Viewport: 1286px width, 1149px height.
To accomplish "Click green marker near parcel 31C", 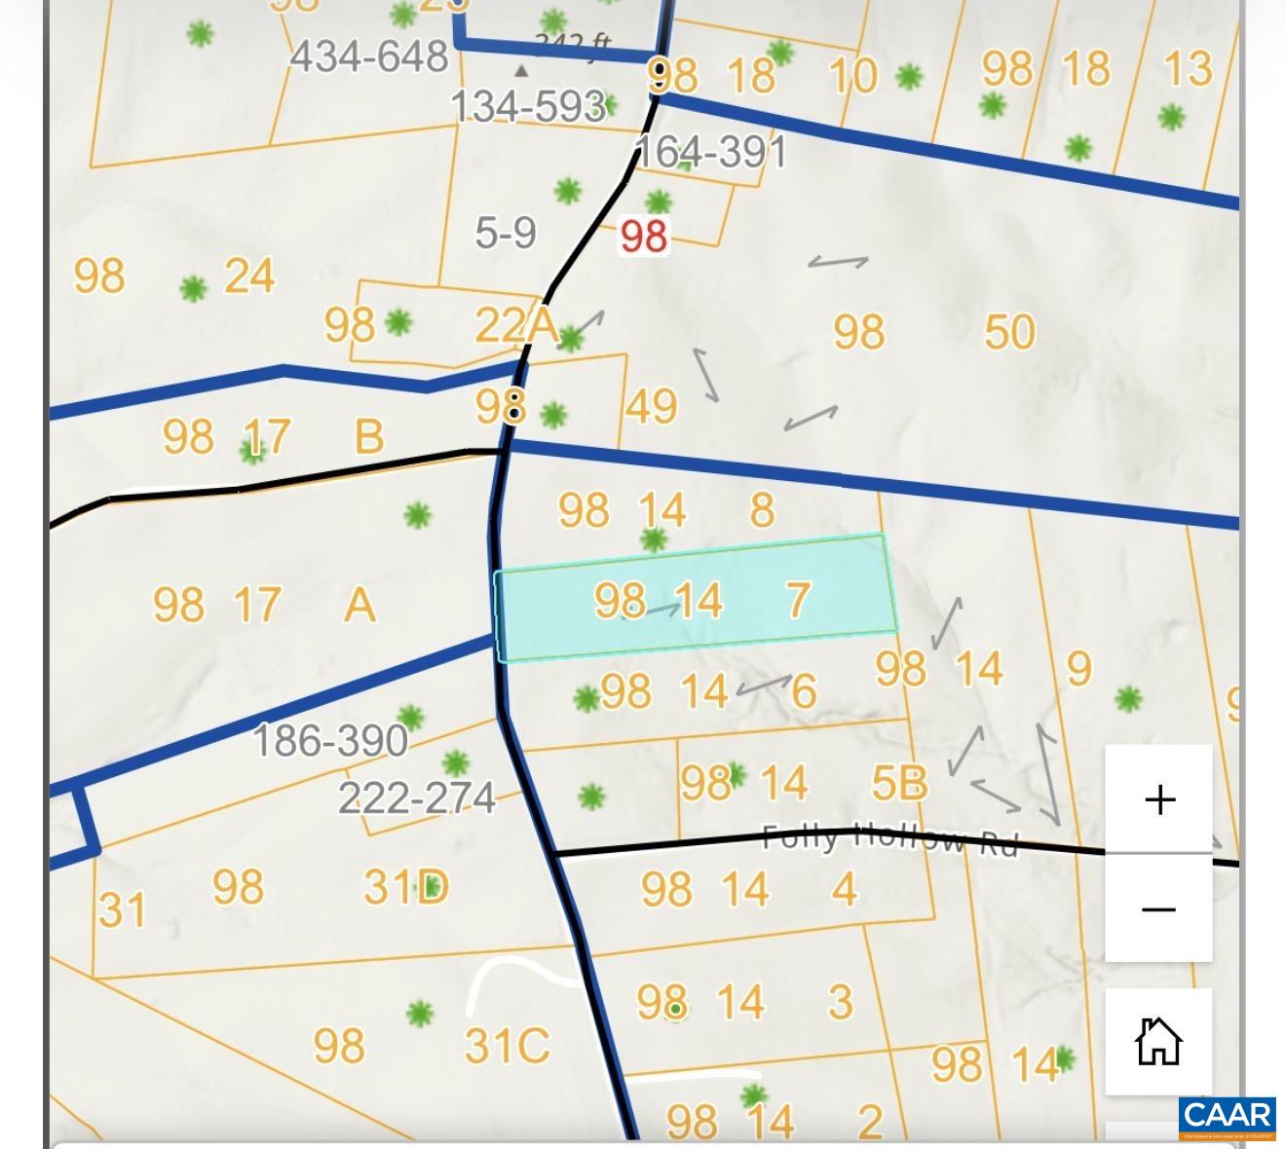I will point(419,1014).
